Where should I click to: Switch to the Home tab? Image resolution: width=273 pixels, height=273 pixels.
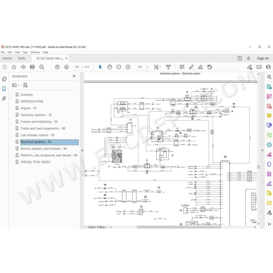tap(7, 58)
